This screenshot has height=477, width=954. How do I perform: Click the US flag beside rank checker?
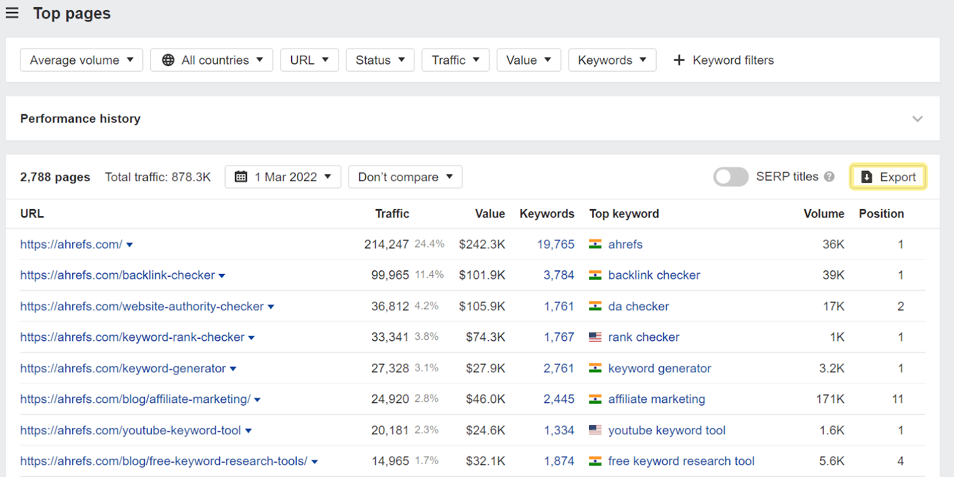pos(595,337)
